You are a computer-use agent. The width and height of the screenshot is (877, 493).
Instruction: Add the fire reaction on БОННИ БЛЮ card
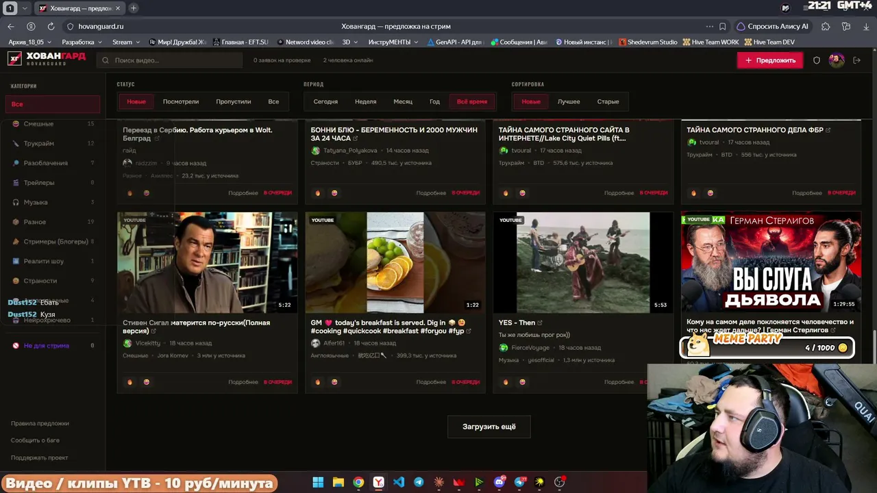click(317, 193)
